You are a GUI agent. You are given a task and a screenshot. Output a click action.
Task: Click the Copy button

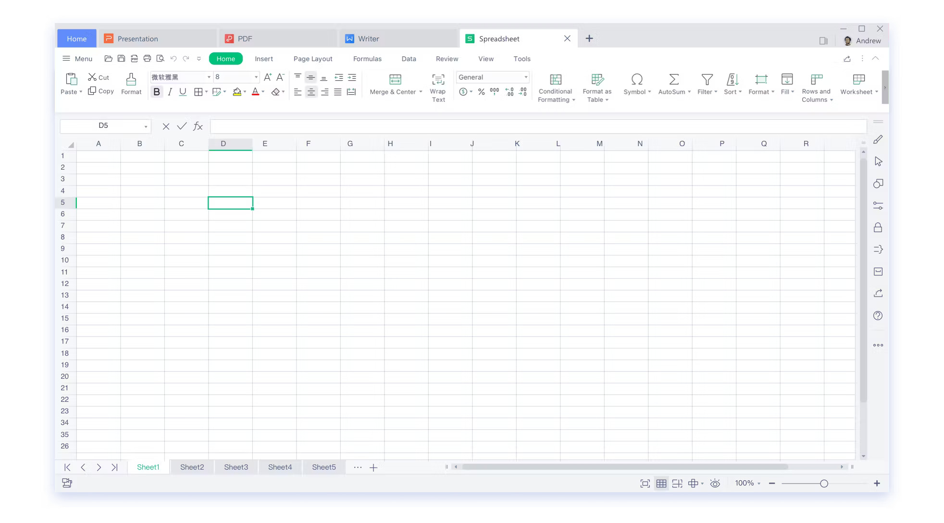click(101, 91)
